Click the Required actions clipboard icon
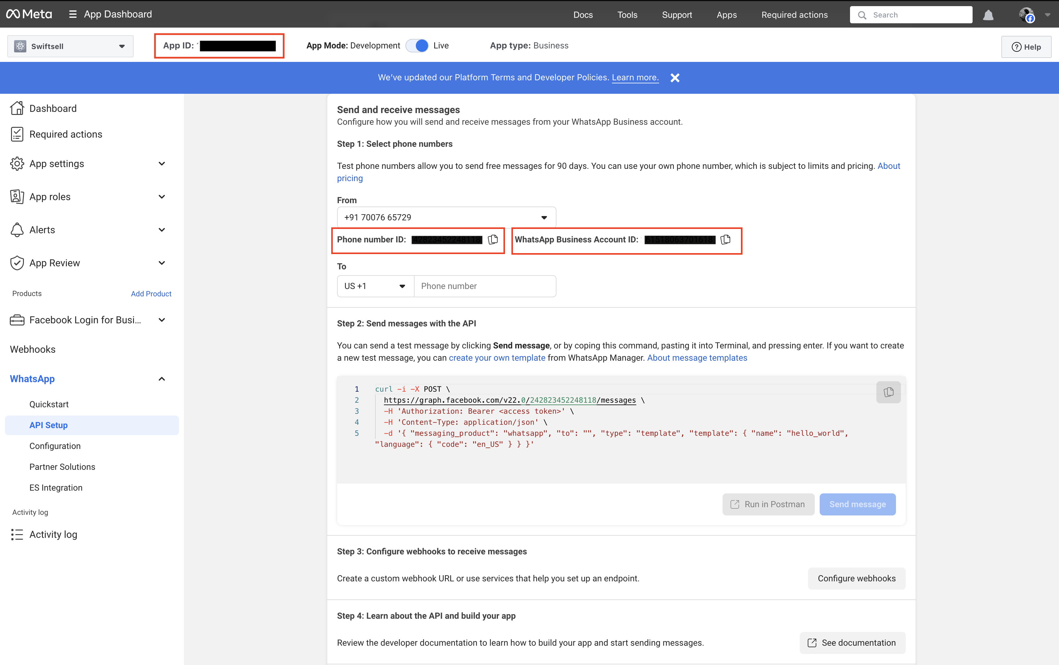This screenshot has height=665, width=1059. [17, 134]
